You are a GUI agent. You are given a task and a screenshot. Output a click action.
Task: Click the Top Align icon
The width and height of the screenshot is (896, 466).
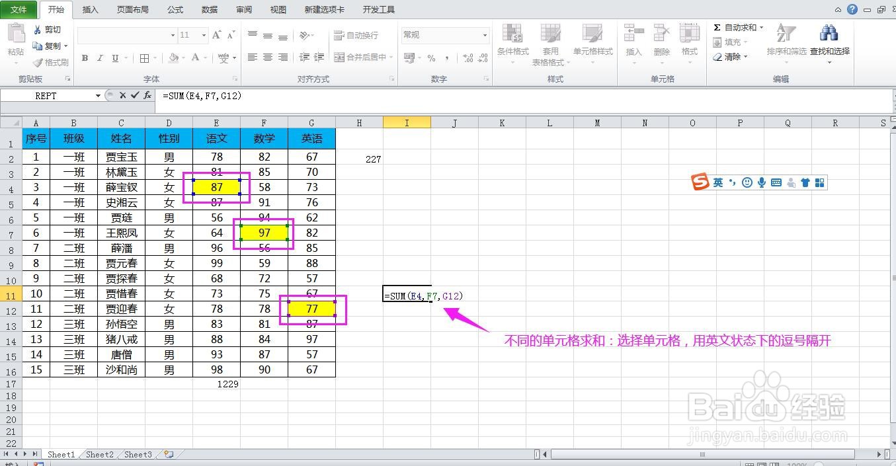(x=253, y=35)
